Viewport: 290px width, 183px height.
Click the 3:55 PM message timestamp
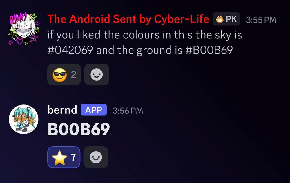[x=261, y=20]
